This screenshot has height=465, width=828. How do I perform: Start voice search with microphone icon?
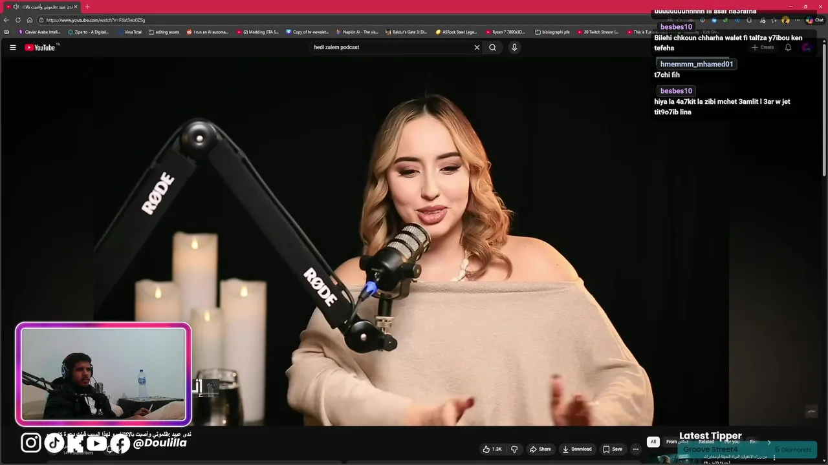(514, 47)
